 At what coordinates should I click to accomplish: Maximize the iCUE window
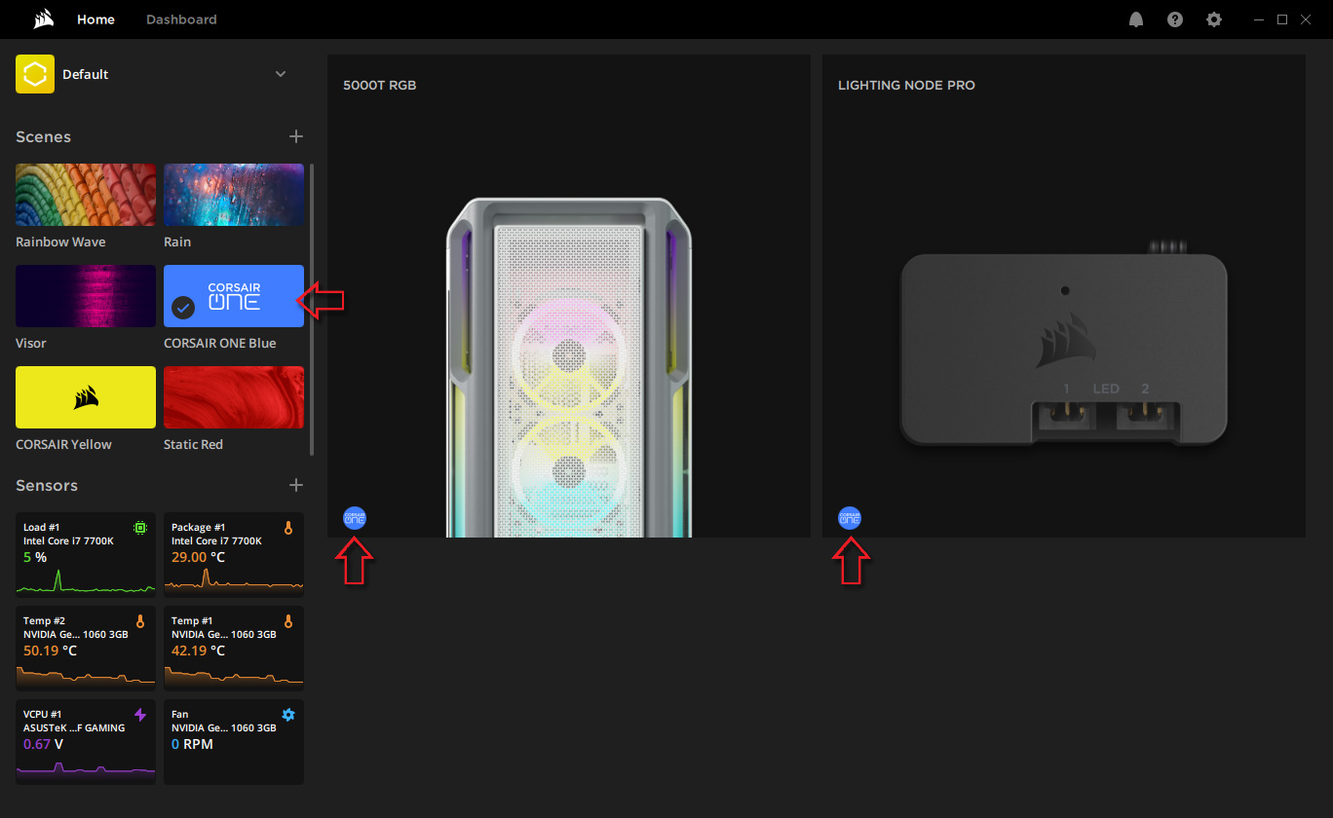pos(1282,19)
